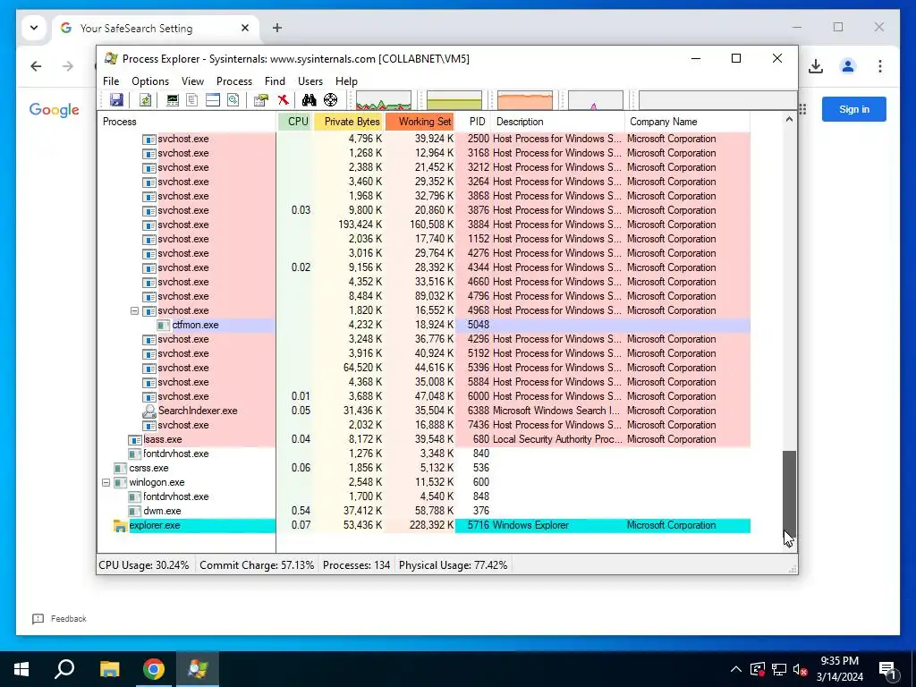
Task: Sort by the Process column header
Action: click(187, 122)
